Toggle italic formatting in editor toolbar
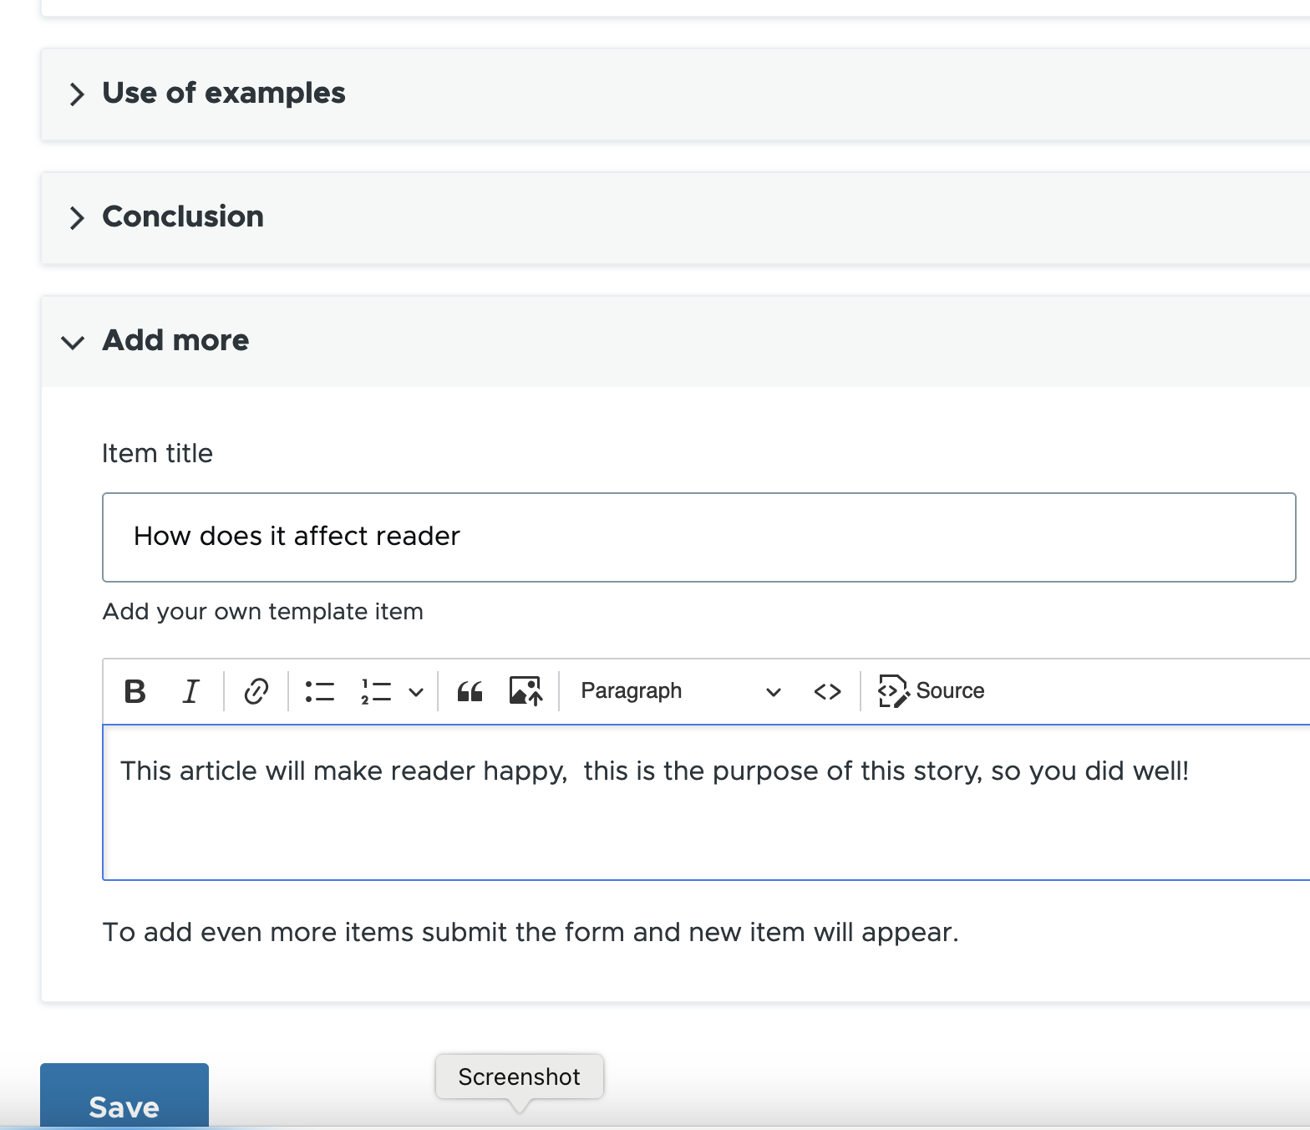 pyautogui.click(x=190, y=691)
